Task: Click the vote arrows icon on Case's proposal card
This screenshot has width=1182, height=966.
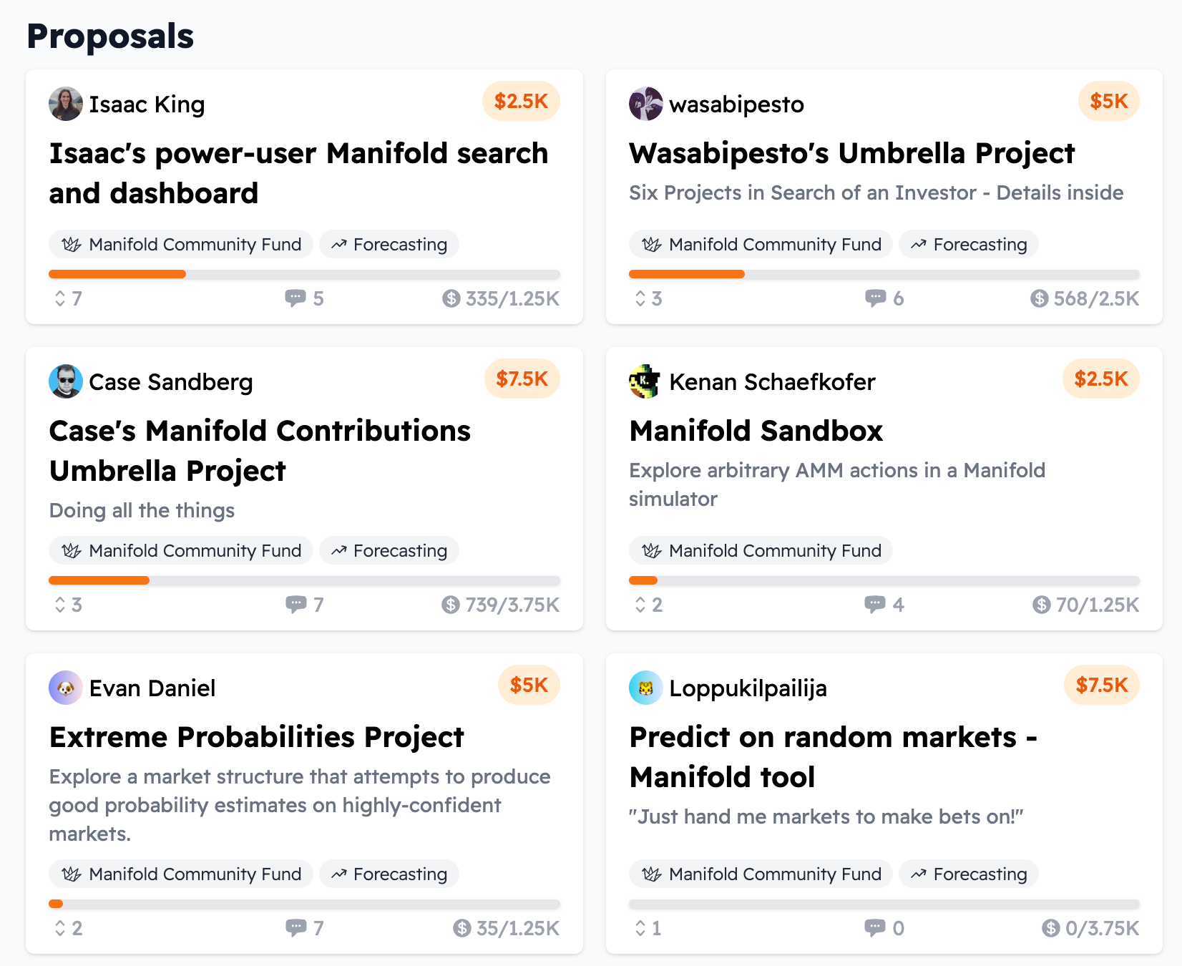Action: (x=62, y=605)
